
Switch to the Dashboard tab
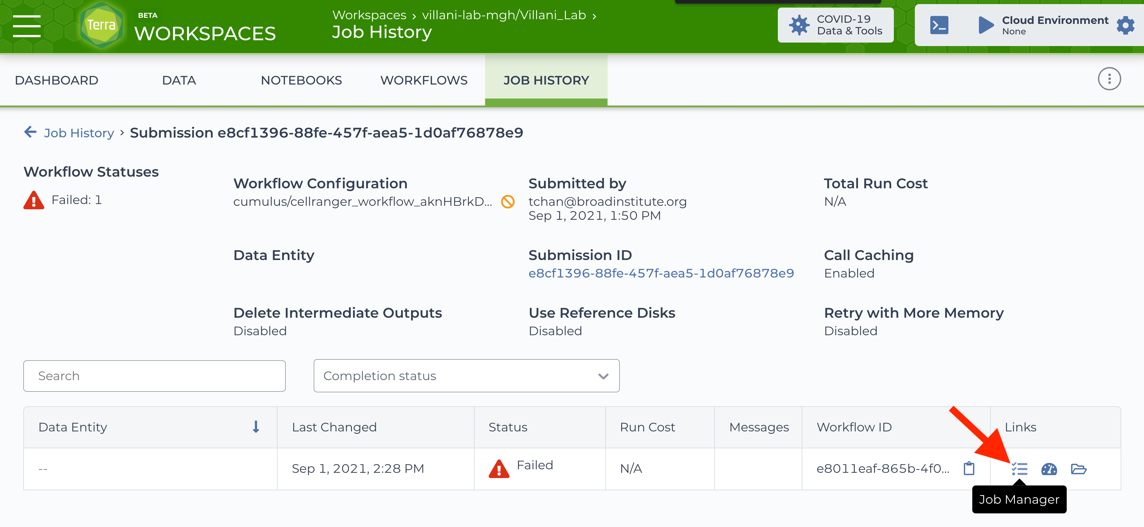click(x=56, y=80)
